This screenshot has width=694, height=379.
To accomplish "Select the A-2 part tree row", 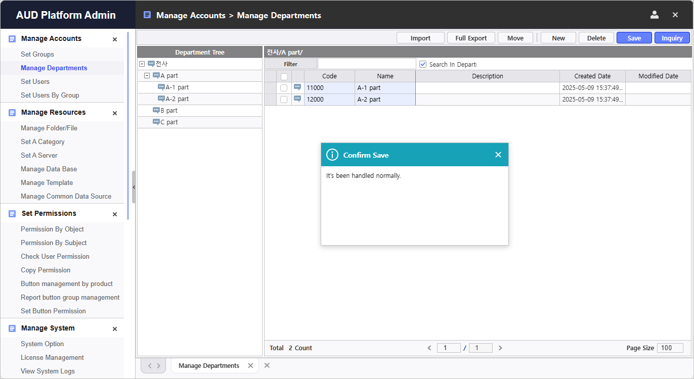I will coord(200,99).
